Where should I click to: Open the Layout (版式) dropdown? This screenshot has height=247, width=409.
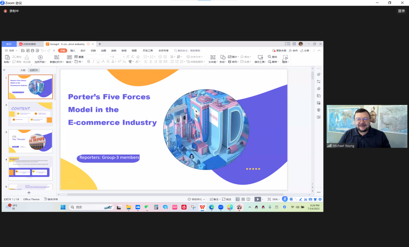pos(69,62)
